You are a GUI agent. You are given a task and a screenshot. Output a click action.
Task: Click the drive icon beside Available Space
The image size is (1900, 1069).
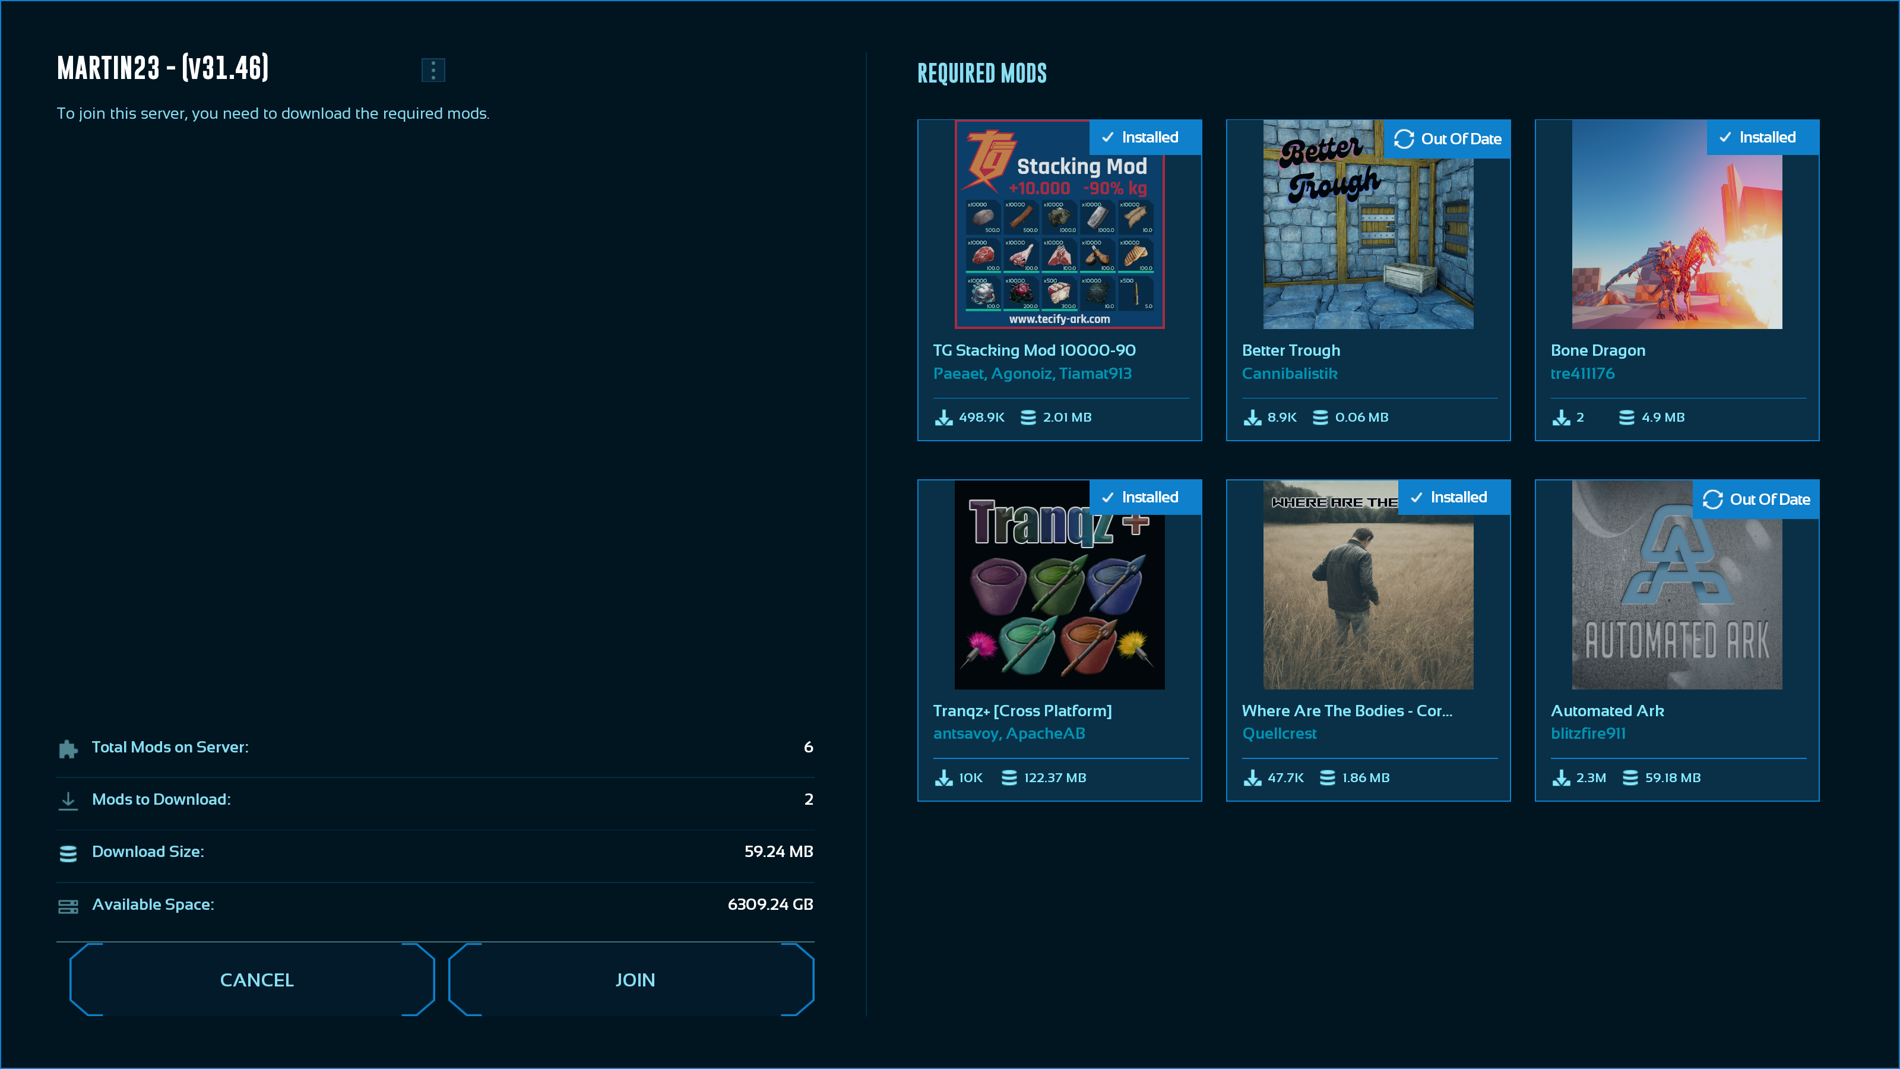point(68,906)
